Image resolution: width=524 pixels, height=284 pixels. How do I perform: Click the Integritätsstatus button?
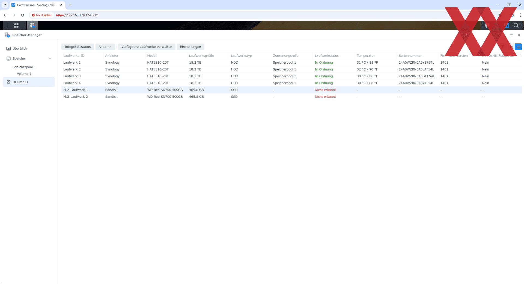[78, 47]
